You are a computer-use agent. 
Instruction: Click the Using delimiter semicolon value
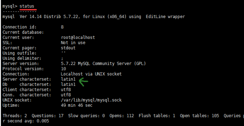(x=62, y=58)
